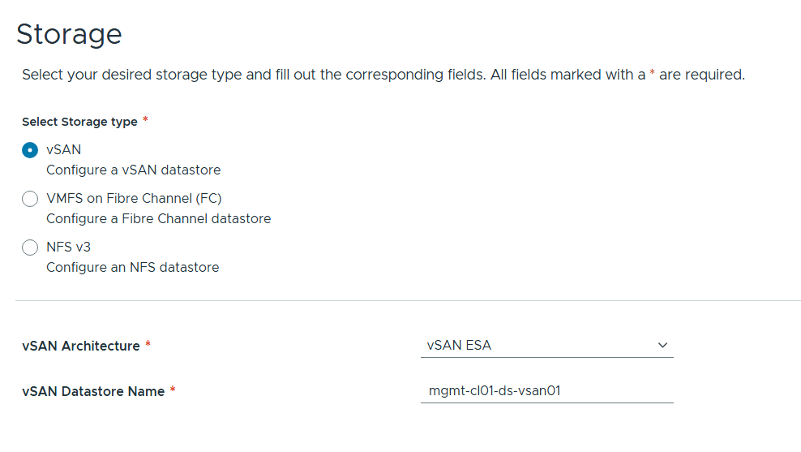Click the "vSAN" option label text
Screen dimensions: 801x452
pyautogui.click(x=64, y=150)
